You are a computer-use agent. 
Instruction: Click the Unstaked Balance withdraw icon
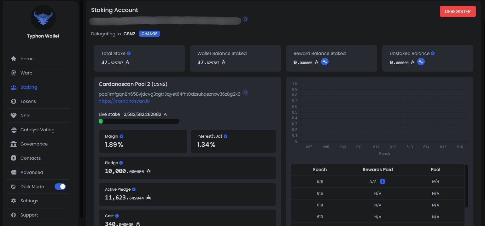tap(421, 62)
